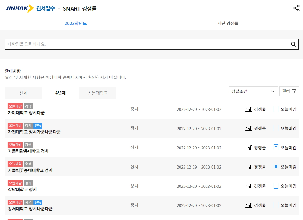Click the share icon in header
303x220 pixels.
(x=296, y=8)
